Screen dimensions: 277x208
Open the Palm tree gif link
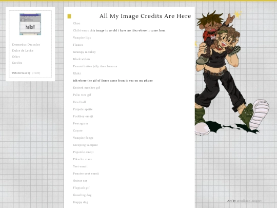[82, 95]
